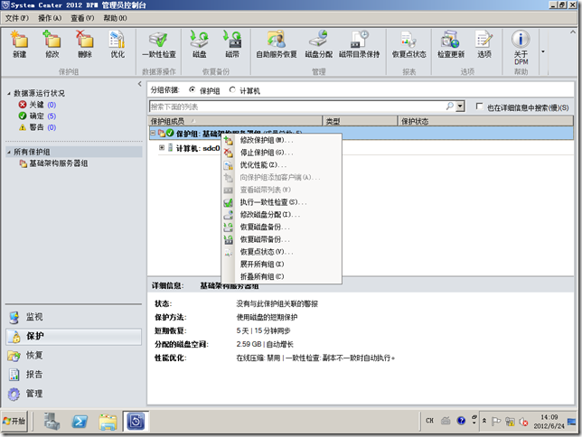
Task: Open the search box dropdown arrow
Action: coord(460,107)
